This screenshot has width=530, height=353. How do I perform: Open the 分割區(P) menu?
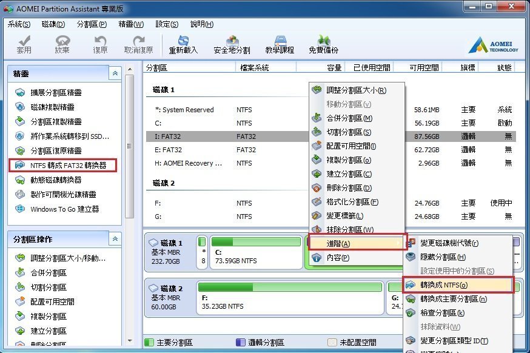tap(92, 24)
